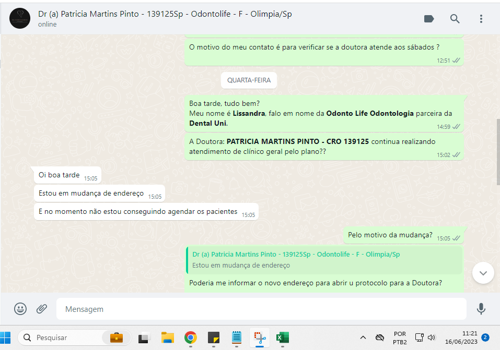Record a voice message with microphone

click(481, 309)
